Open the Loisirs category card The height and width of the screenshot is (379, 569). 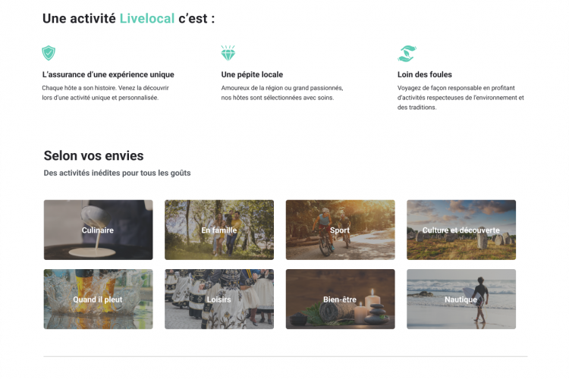pos(219,299)
